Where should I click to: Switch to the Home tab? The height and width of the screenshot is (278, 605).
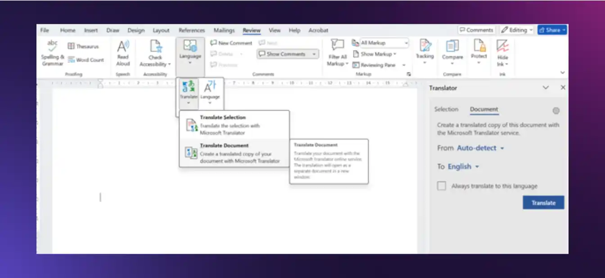(68, 30)
